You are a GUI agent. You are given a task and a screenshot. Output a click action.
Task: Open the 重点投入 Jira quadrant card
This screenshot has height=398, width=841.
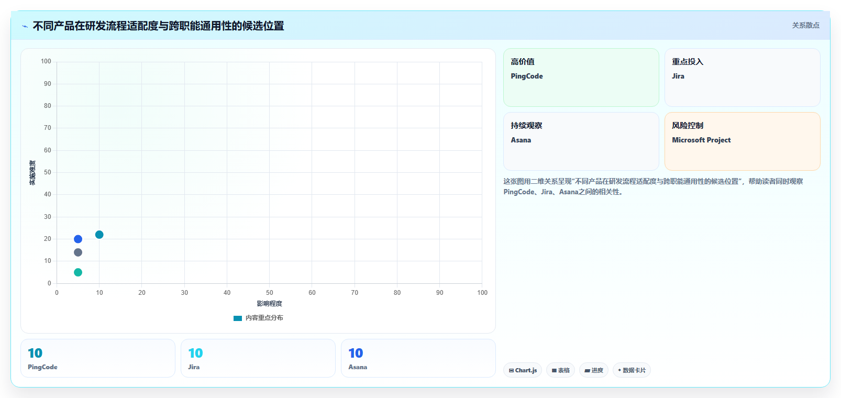point(743,78)
